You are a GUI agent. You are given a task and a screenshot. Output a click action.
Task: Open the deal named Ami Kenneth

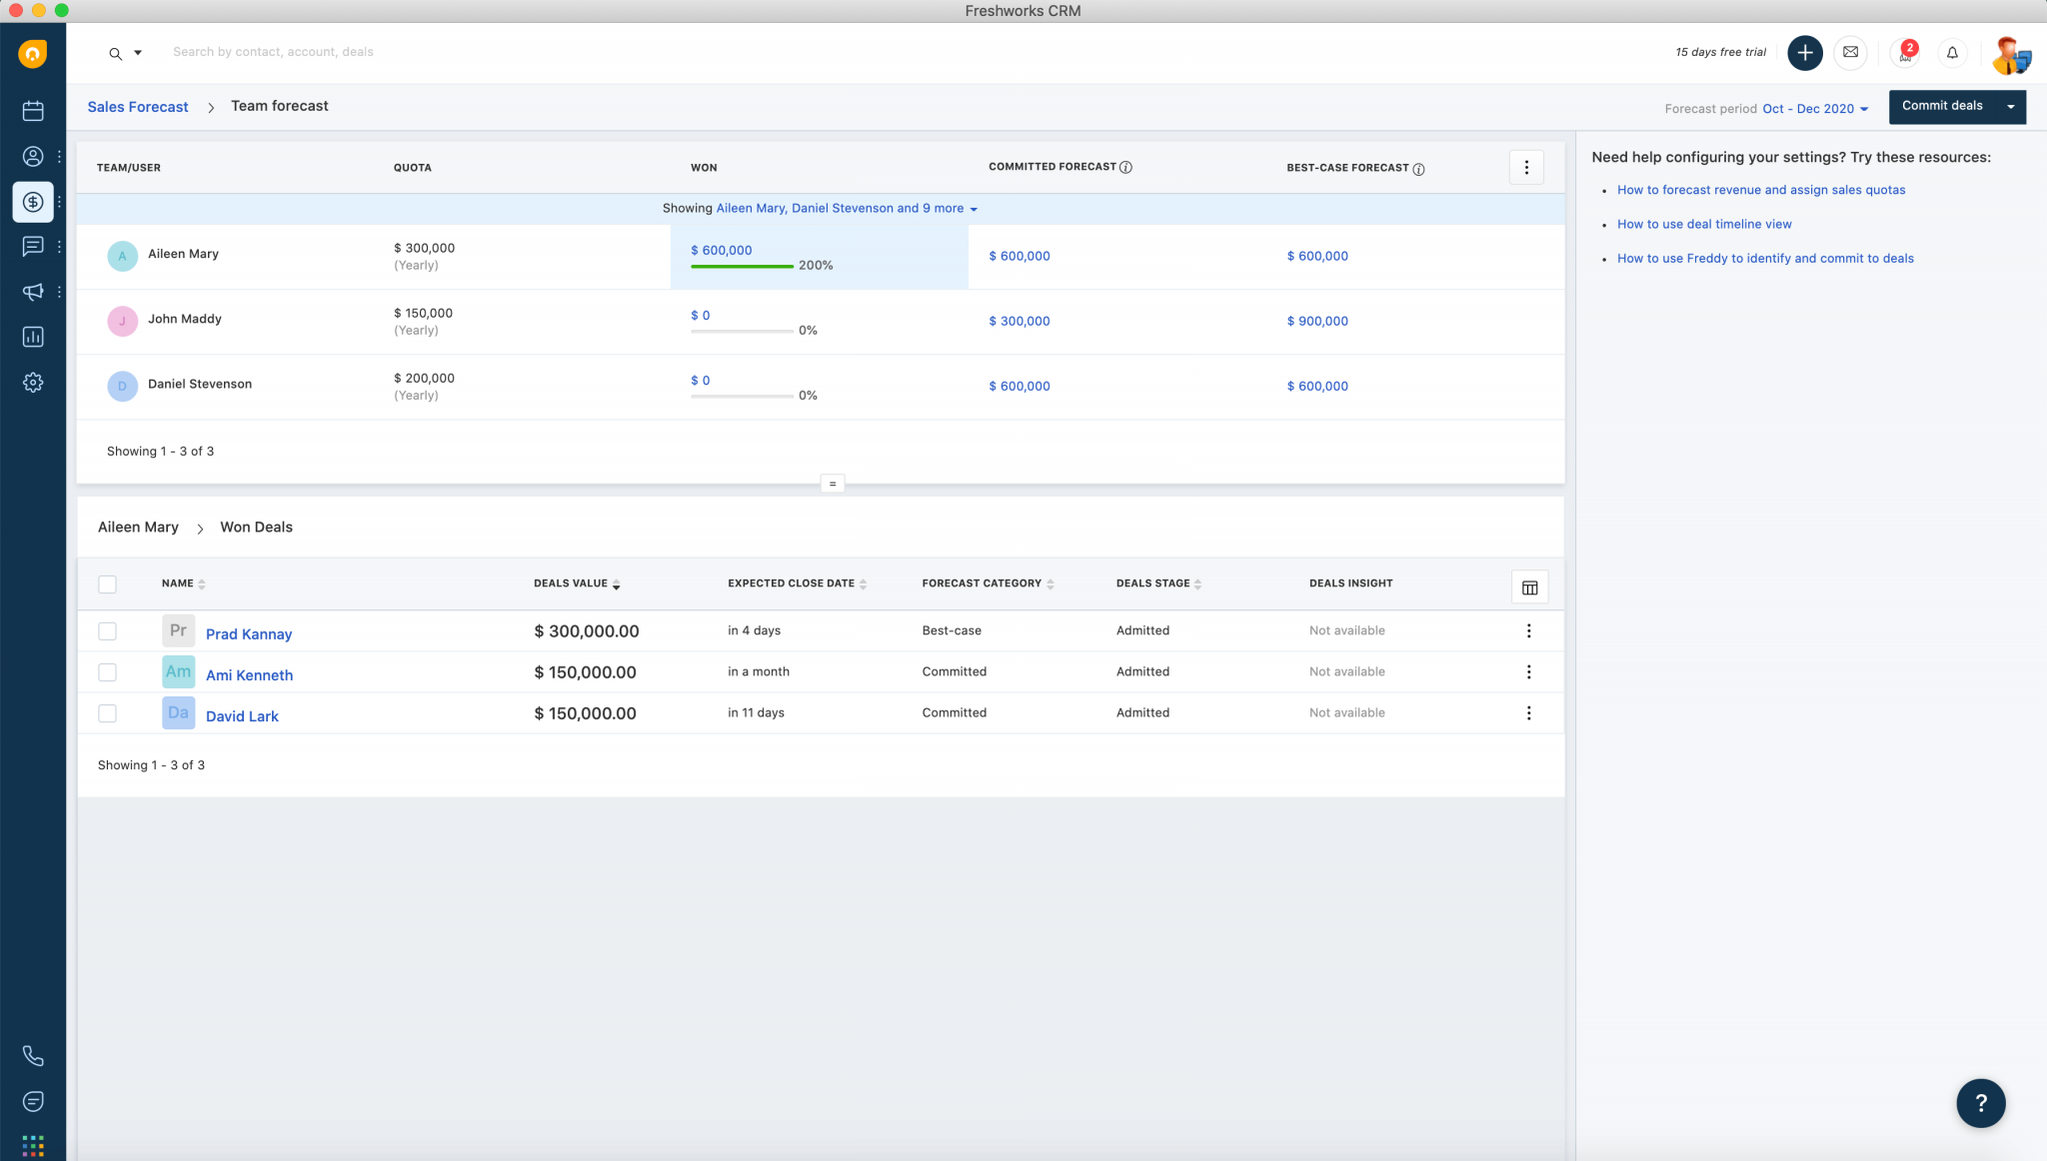coord(249,674)
